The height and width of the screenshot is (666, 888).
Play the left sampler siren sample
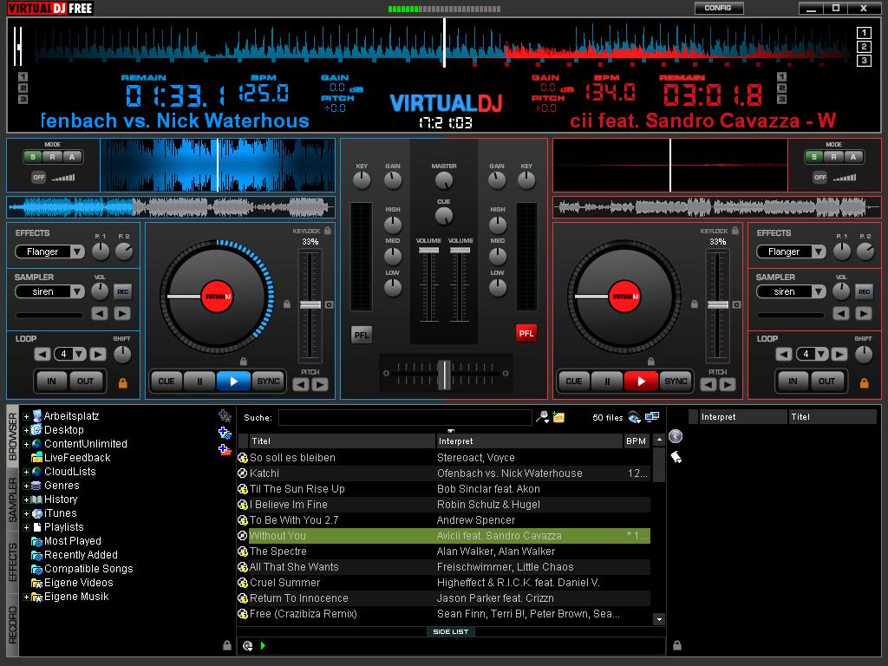click(121, 313)
